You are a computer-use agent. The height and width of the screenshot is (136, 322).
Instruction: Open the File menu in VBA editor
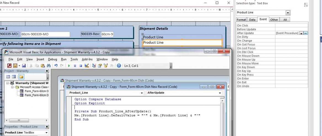[x=11, y=59]
